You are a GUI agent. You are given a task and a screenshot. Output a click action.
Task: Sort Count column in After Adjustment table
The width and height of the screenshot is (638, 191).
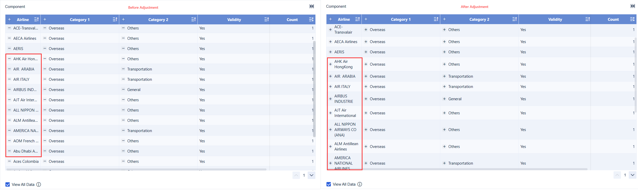click(632, 19)
